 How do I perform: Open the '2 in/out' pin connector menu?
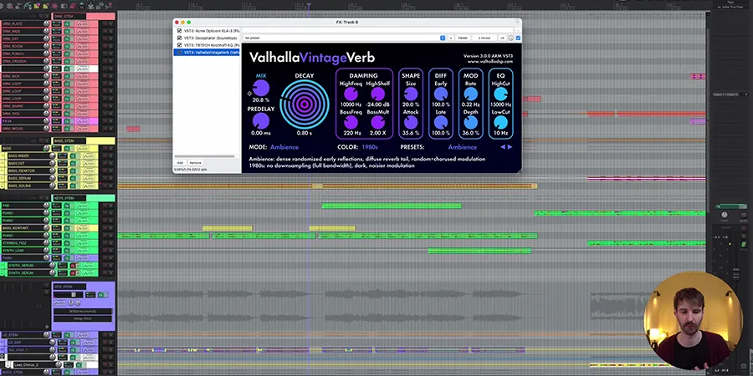484,38
